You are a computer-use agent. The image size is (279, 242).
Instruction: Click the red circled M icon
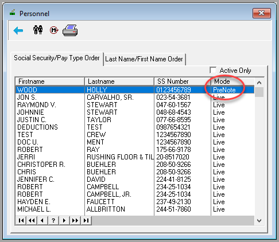(x=54, y=30)
